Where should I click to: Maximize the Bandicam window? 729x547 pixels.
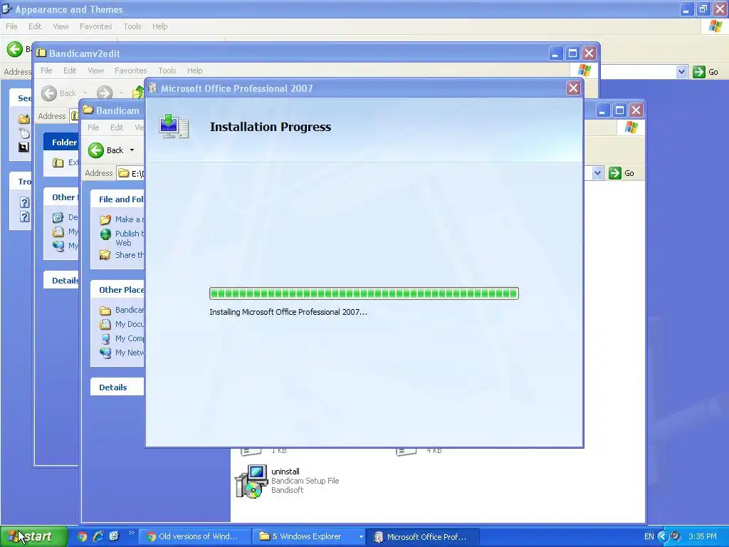pos(619,110)
